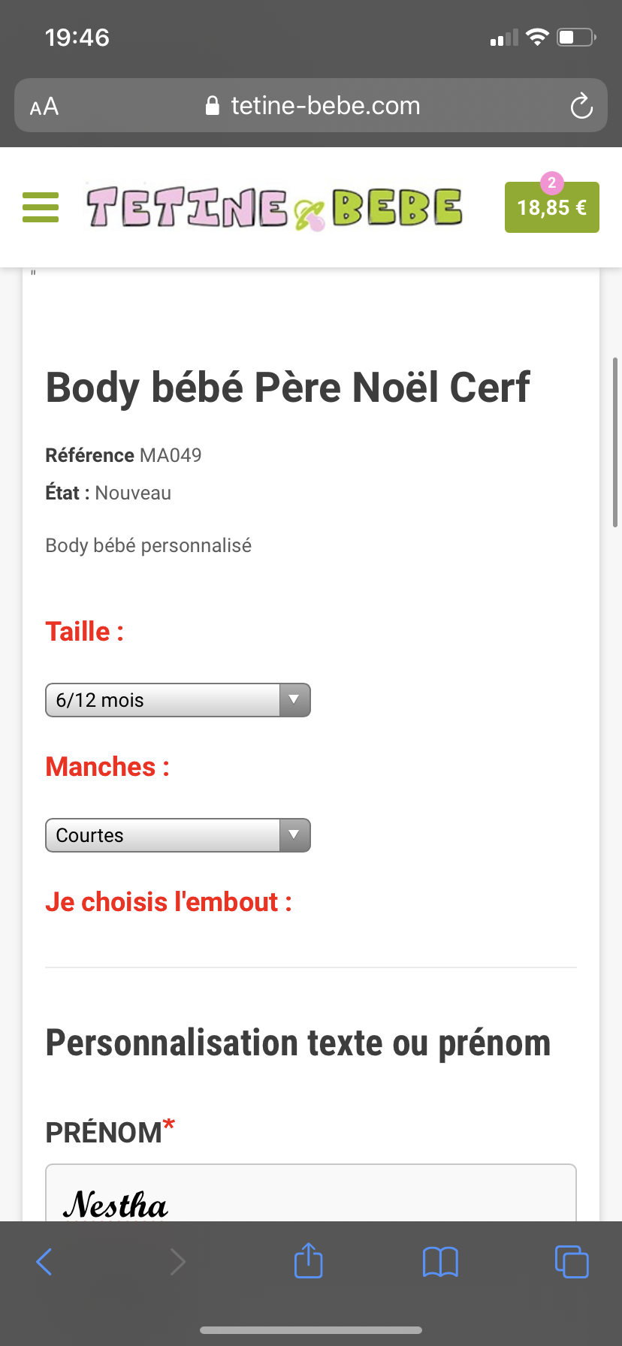Open the Taille size dropdown
This screenshot has height=1346, width=622.
177,700
